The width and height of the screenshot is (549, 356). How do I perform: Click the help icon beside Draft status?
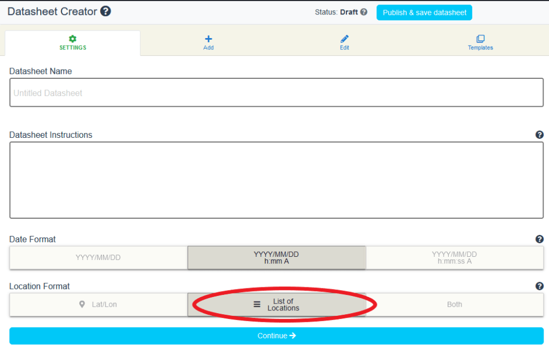364,12
